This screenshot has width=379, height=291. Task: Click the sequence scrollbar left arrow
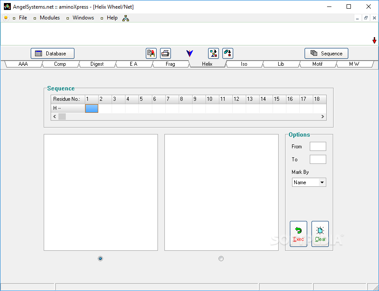[55, 117]
